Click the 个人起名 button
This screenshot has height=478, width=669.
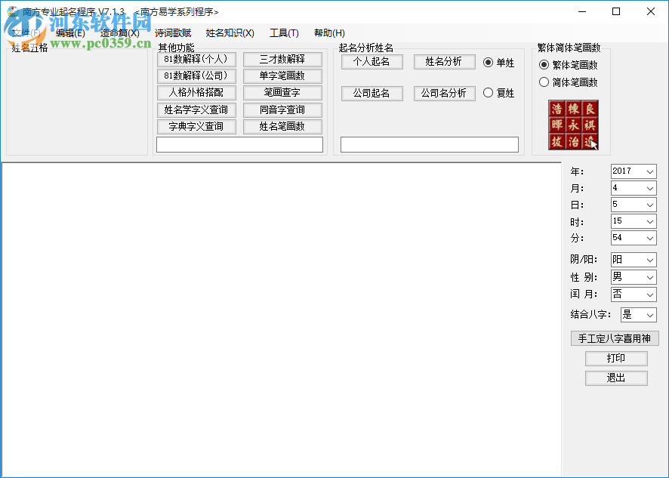pyautogui.click(x=371, y=62)
